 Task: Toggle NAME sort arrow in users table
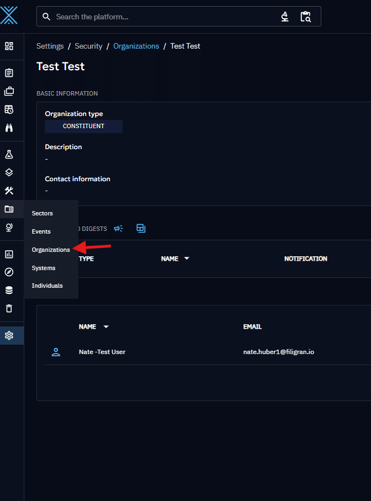tap(106, 326)
